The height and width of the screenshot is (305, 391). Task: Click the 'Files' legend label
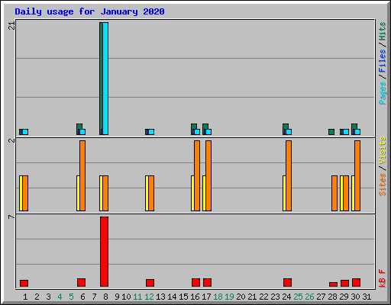pos(382,61)
